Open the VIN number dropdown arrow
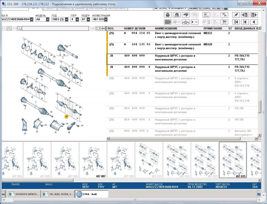The image size is (267, 204). (x=32, y=19)
